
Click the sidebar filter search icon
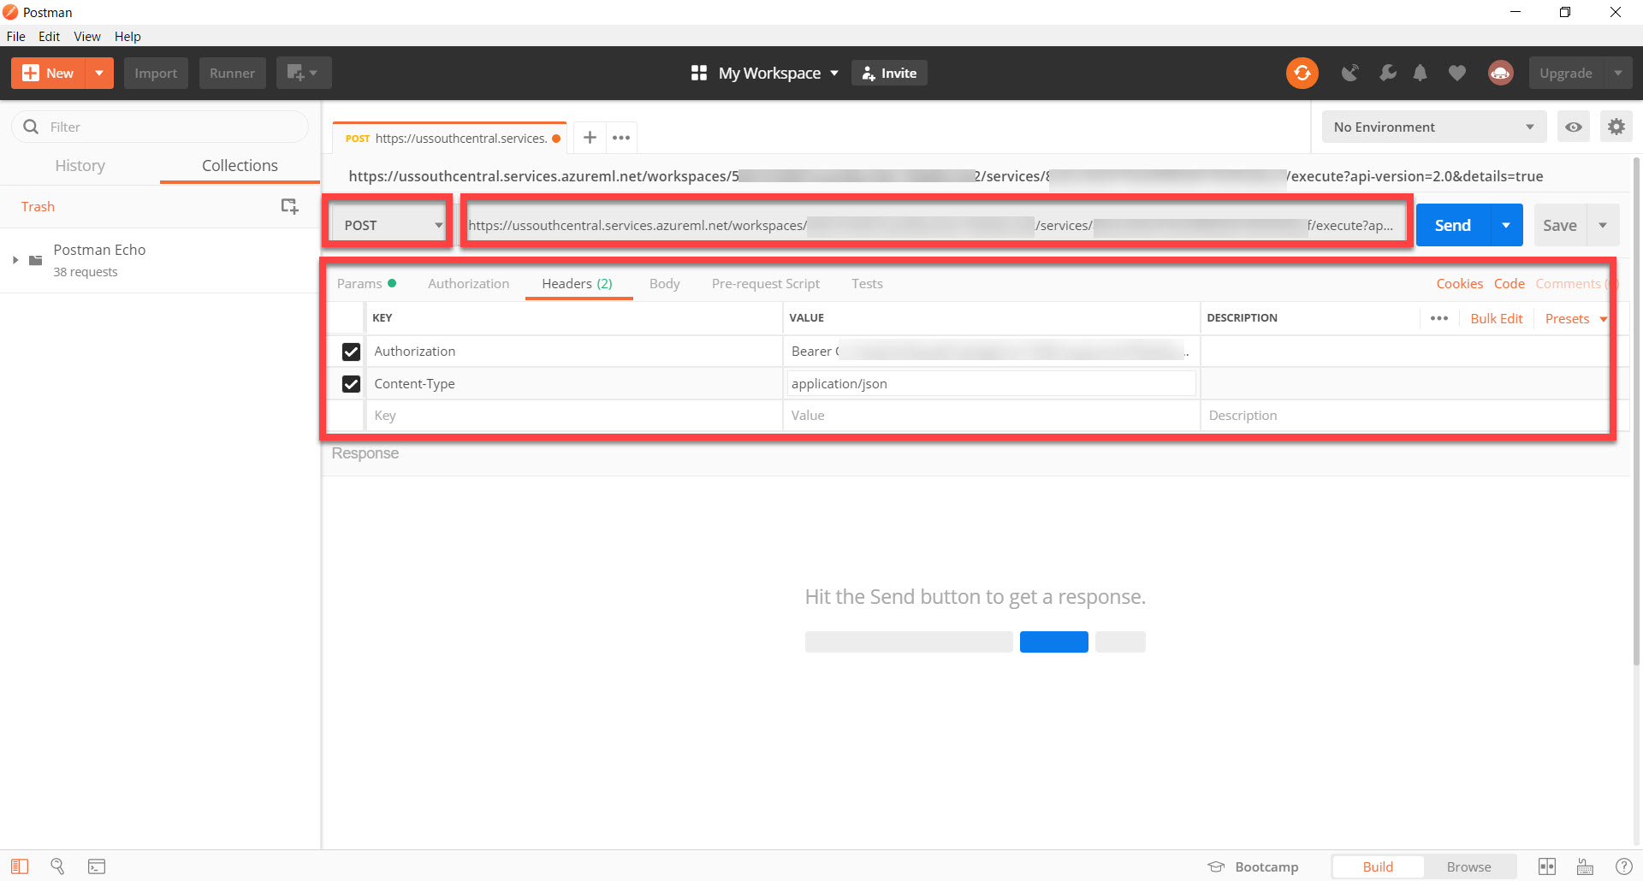(31, 127)
